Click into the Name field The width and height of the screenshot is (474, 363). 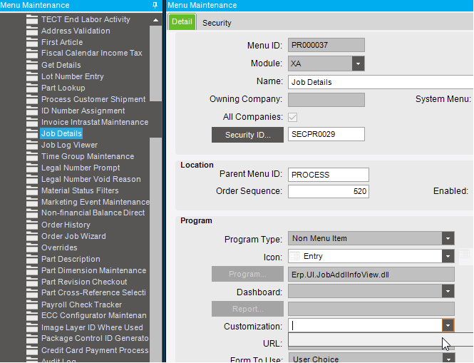(x=381, y=82)
